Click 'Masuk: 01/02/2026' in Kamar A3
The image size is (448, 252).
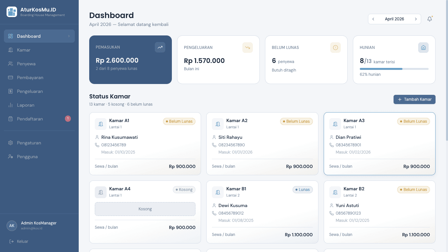click(x=353, y=152)
